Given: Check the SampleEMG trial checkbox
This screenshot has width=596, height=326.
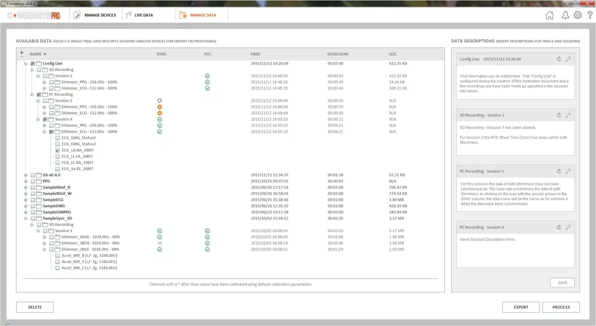Looking at the screenshot, I should click(x=33, y=206).
